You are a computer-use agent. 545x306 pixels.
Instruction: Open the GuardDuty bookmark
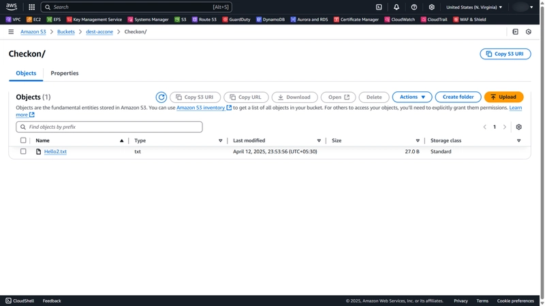tap(236, 20)
